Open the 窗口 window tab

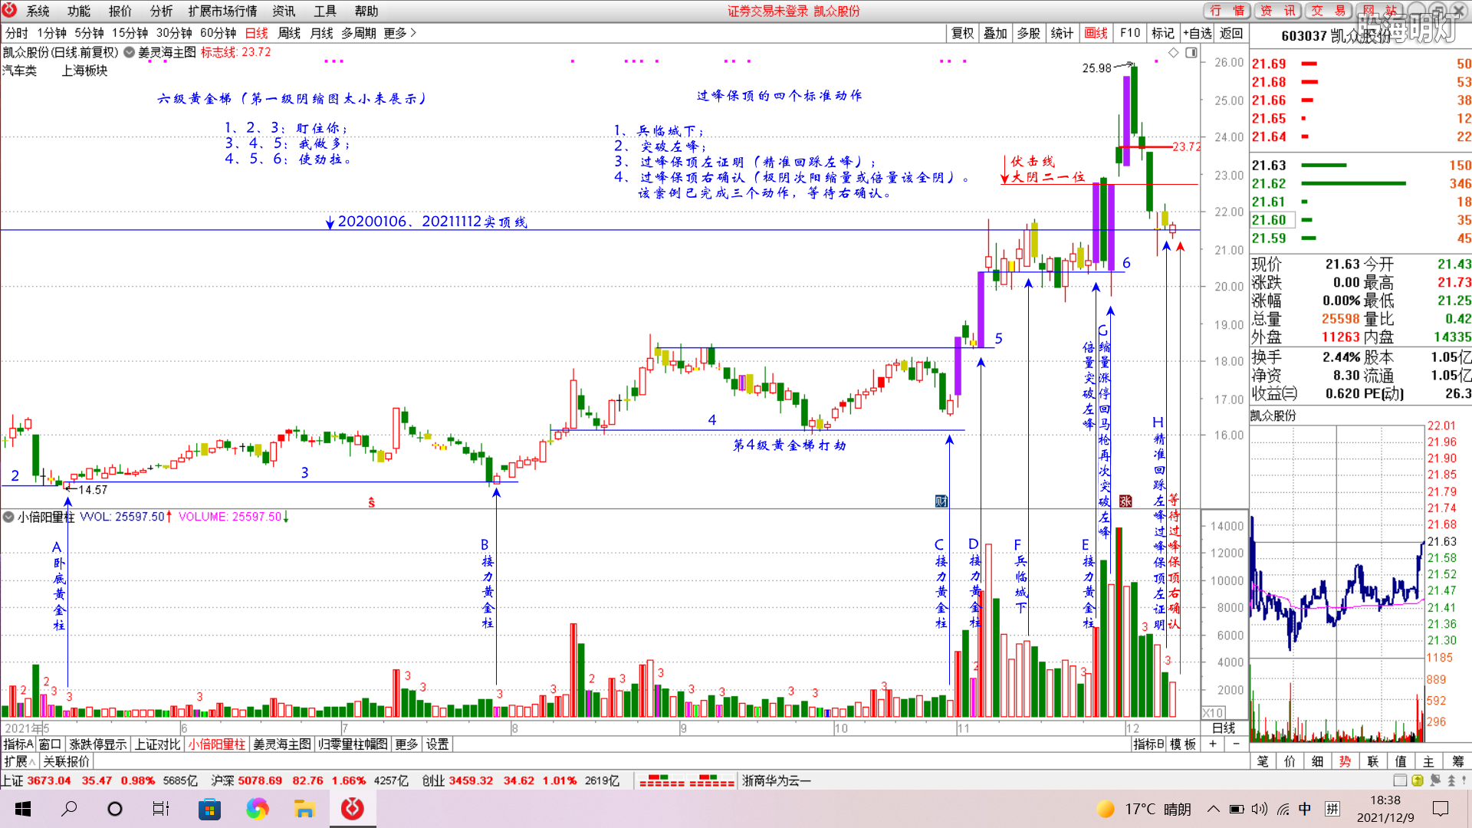click(x=50, y=744)
